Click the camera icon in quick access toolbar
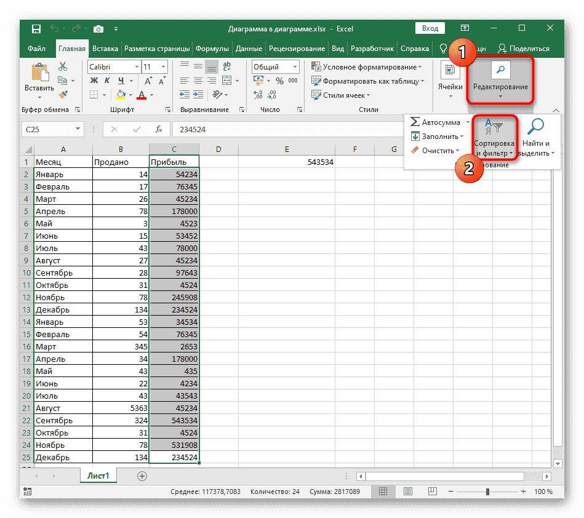The height and width of the screenshot is (518, 584). click(98, 29)
